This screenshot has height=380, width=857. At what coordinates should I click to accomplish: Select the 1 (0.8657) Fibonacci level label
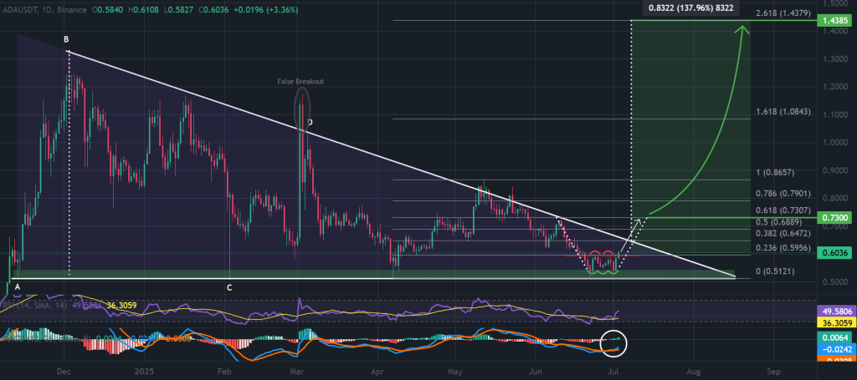[773, 172]
